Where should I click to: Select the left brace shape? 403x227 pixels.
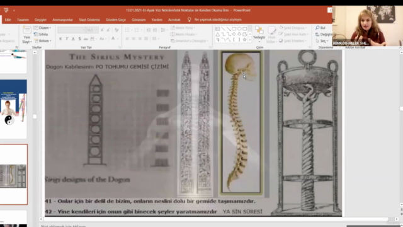pyautogui.click(x=234, y=40)
